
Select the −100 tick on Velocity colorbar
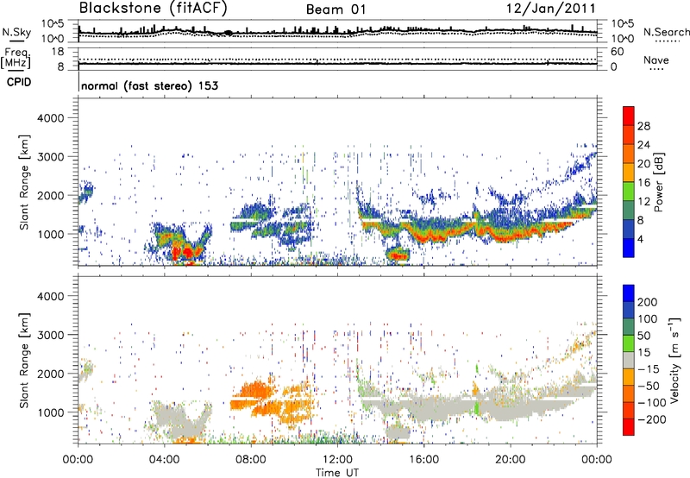point(651,403)
